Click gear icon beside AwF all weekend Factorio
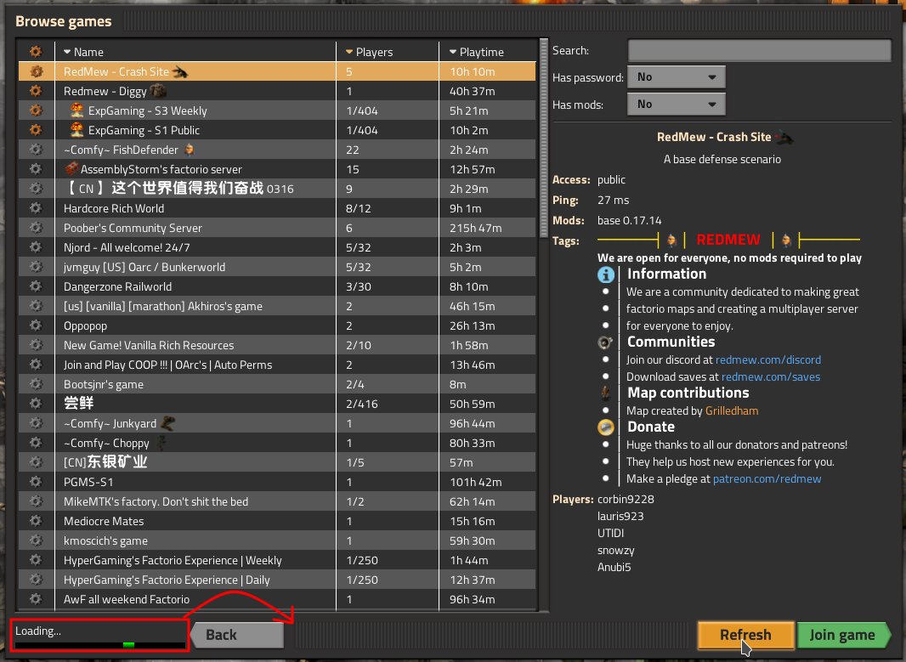 [36, 599]
